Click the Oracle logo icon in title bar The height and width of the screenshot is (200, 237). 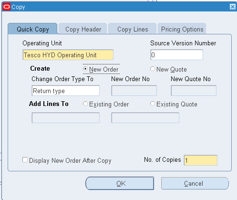7,7
